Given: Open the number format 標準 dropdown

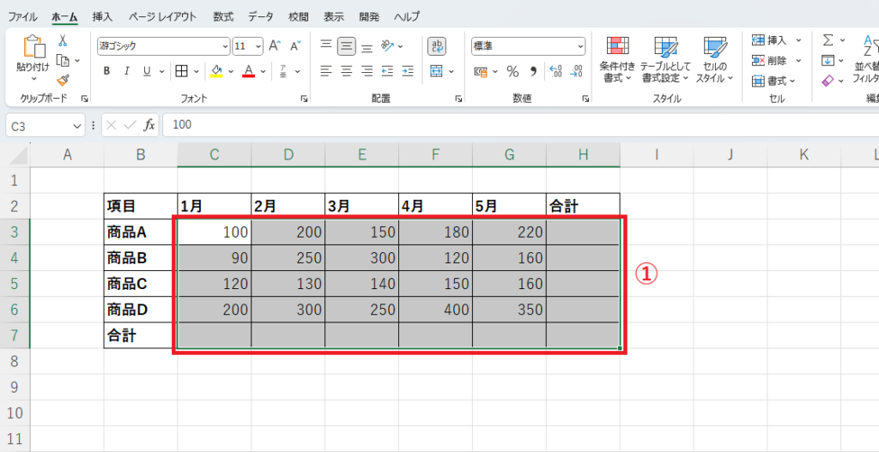Looking at the screenshot, I should pyautogui.click(x=581, y=46).
